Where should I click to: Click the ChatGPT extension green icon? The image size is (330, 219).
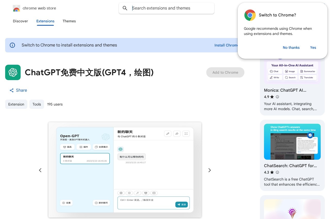click(13, 72)
